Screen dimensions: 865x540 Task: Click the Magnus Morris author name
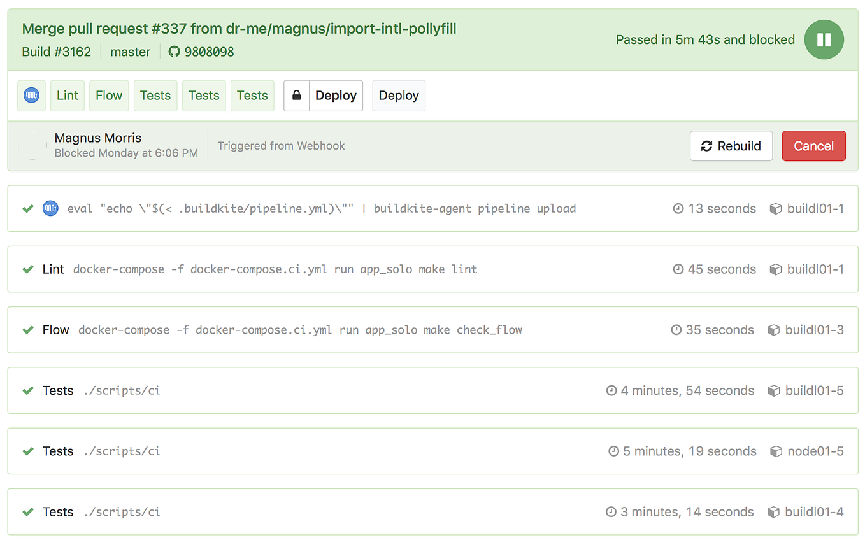(98, 138)
